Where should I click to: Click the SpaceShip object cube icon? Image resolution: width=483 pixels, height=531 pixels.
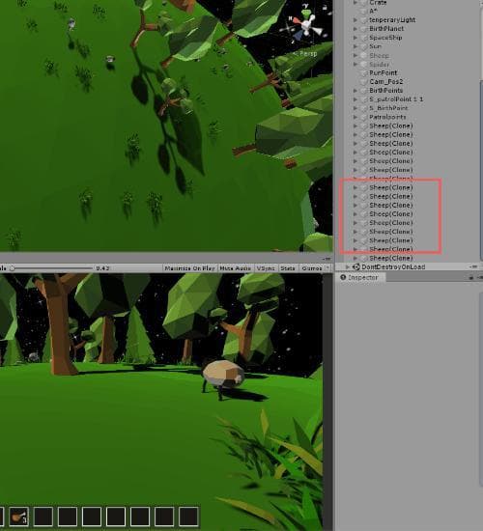[363, 38]
